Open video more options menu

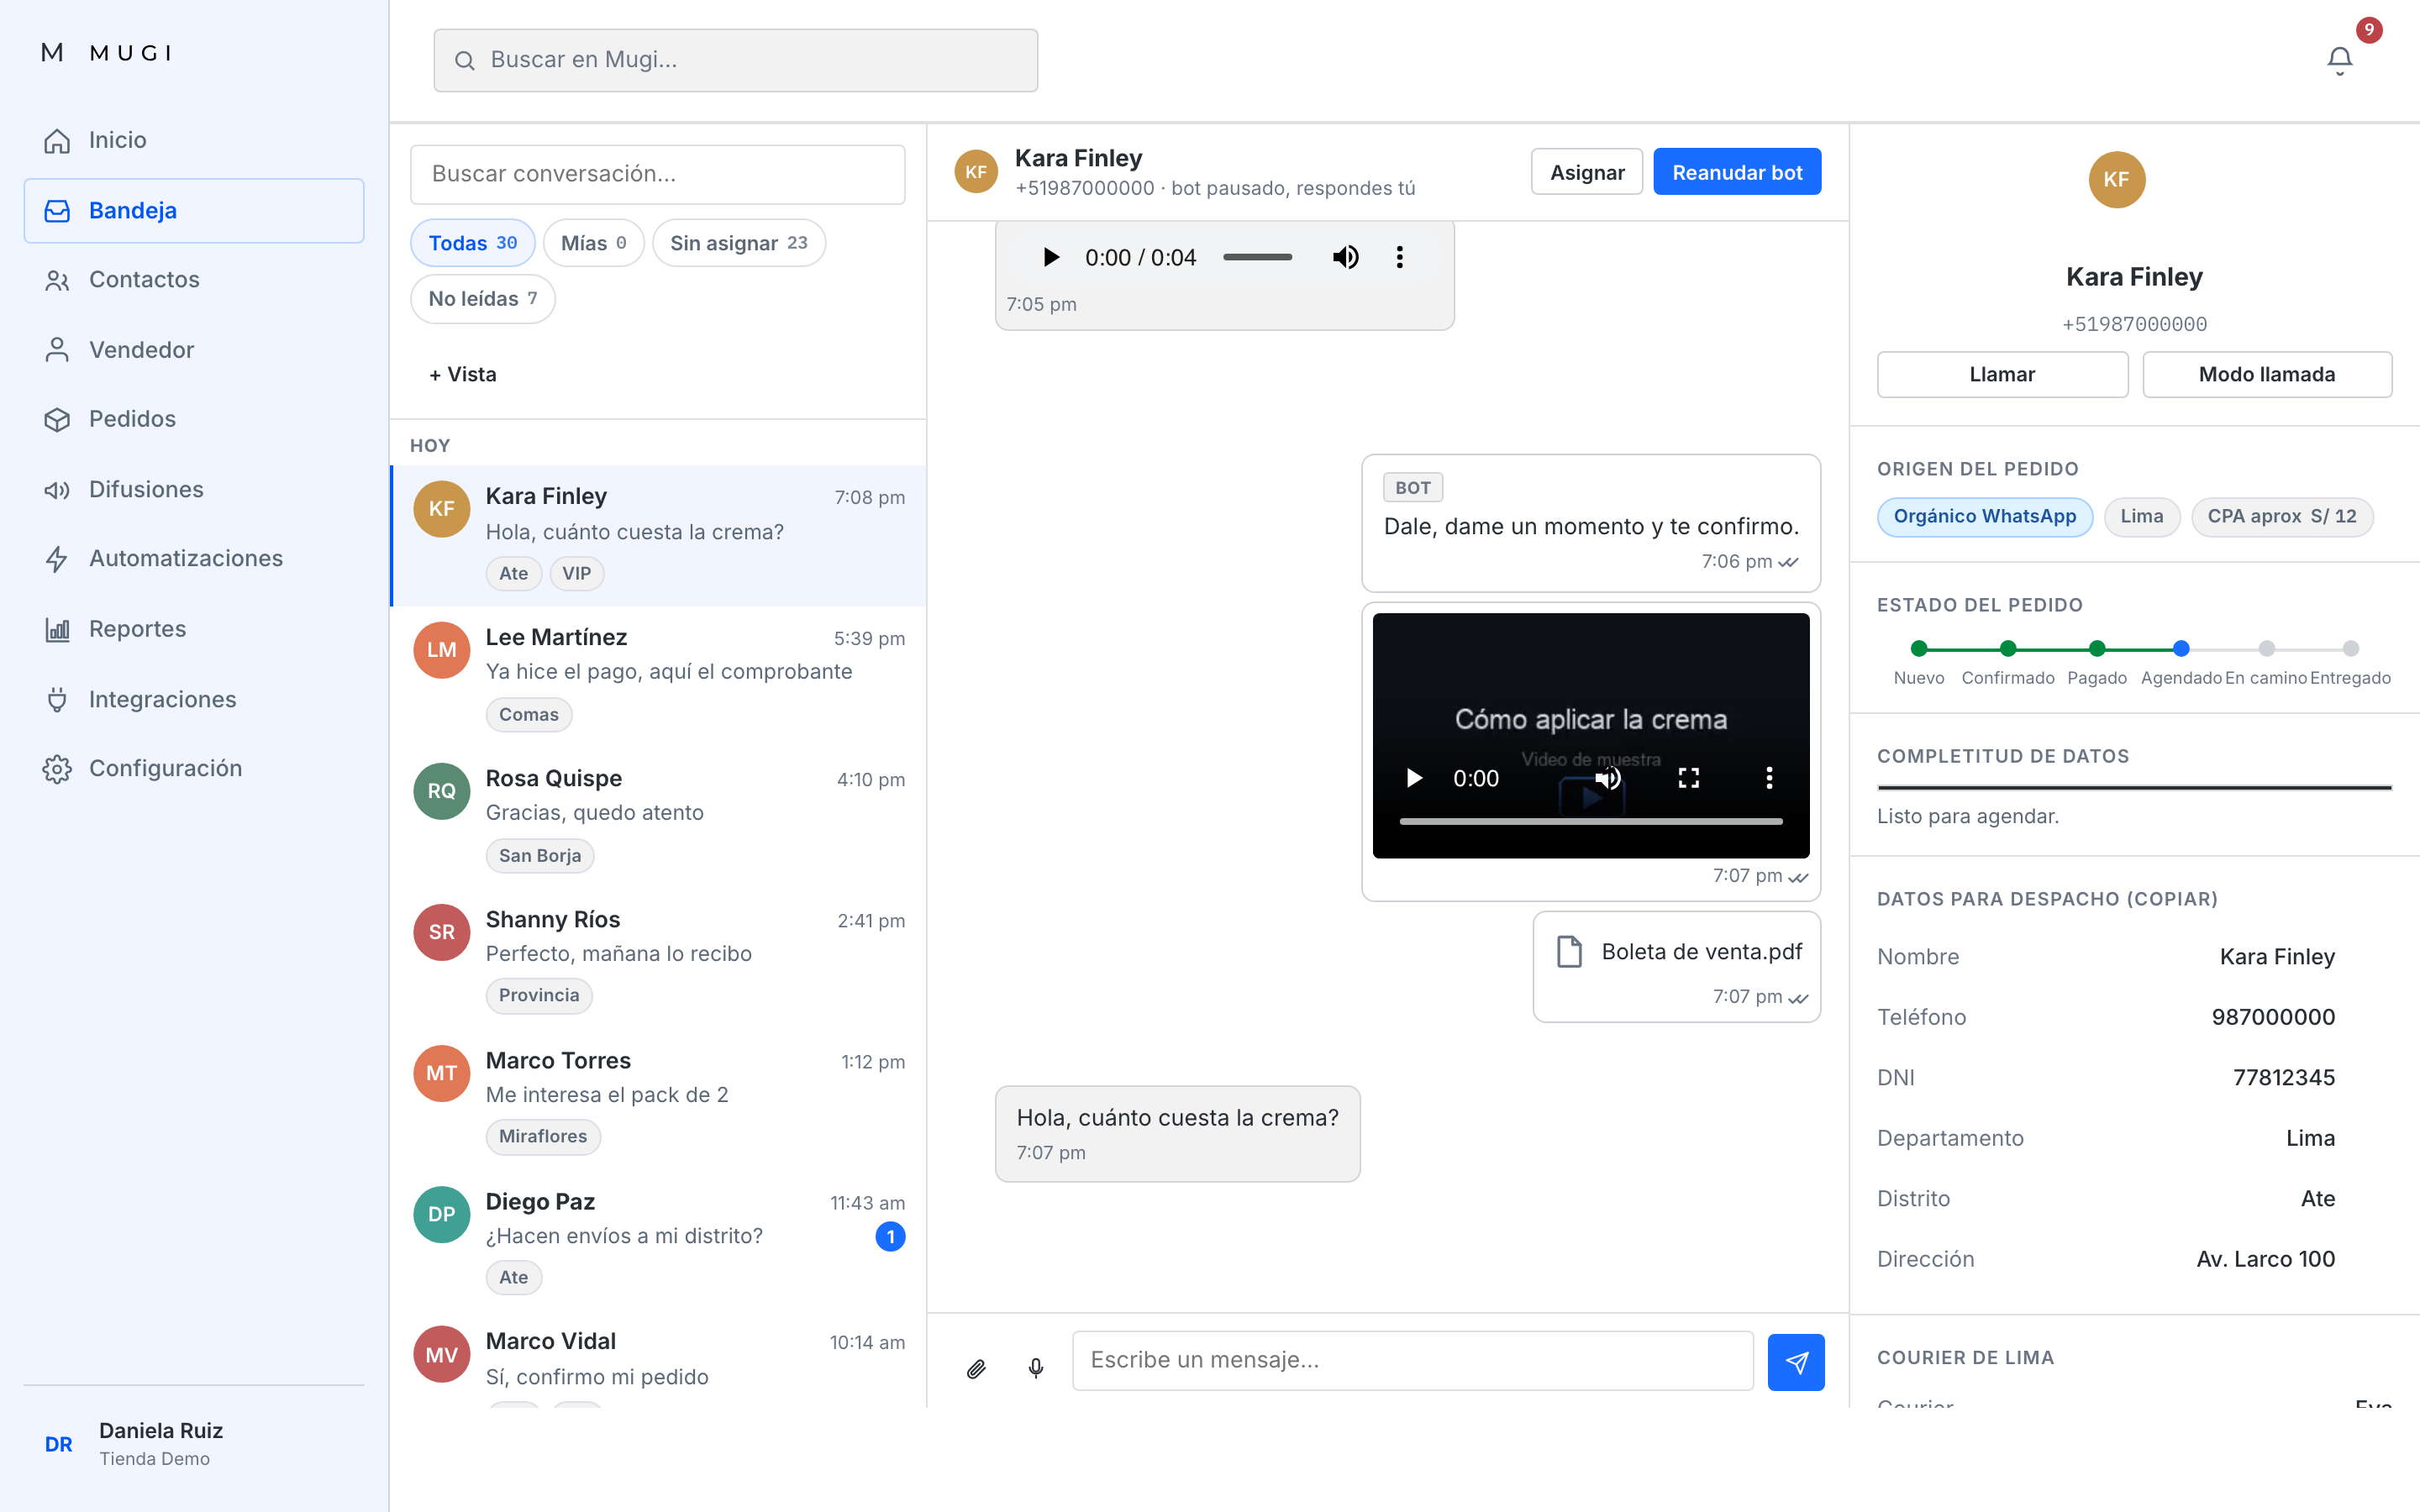pyautogui.click(x=1769, y=778)
